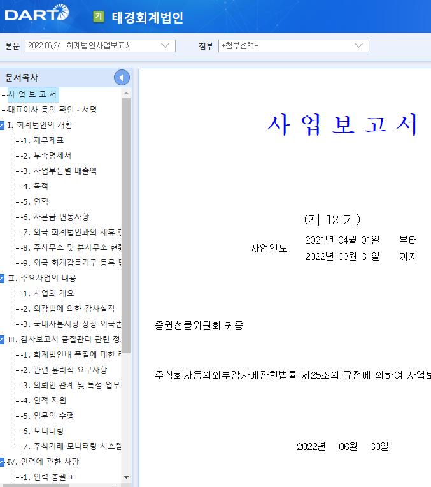
Task: Open 3. 국내자본시장 상장 외국법인 item
Action: pos(72,324)
